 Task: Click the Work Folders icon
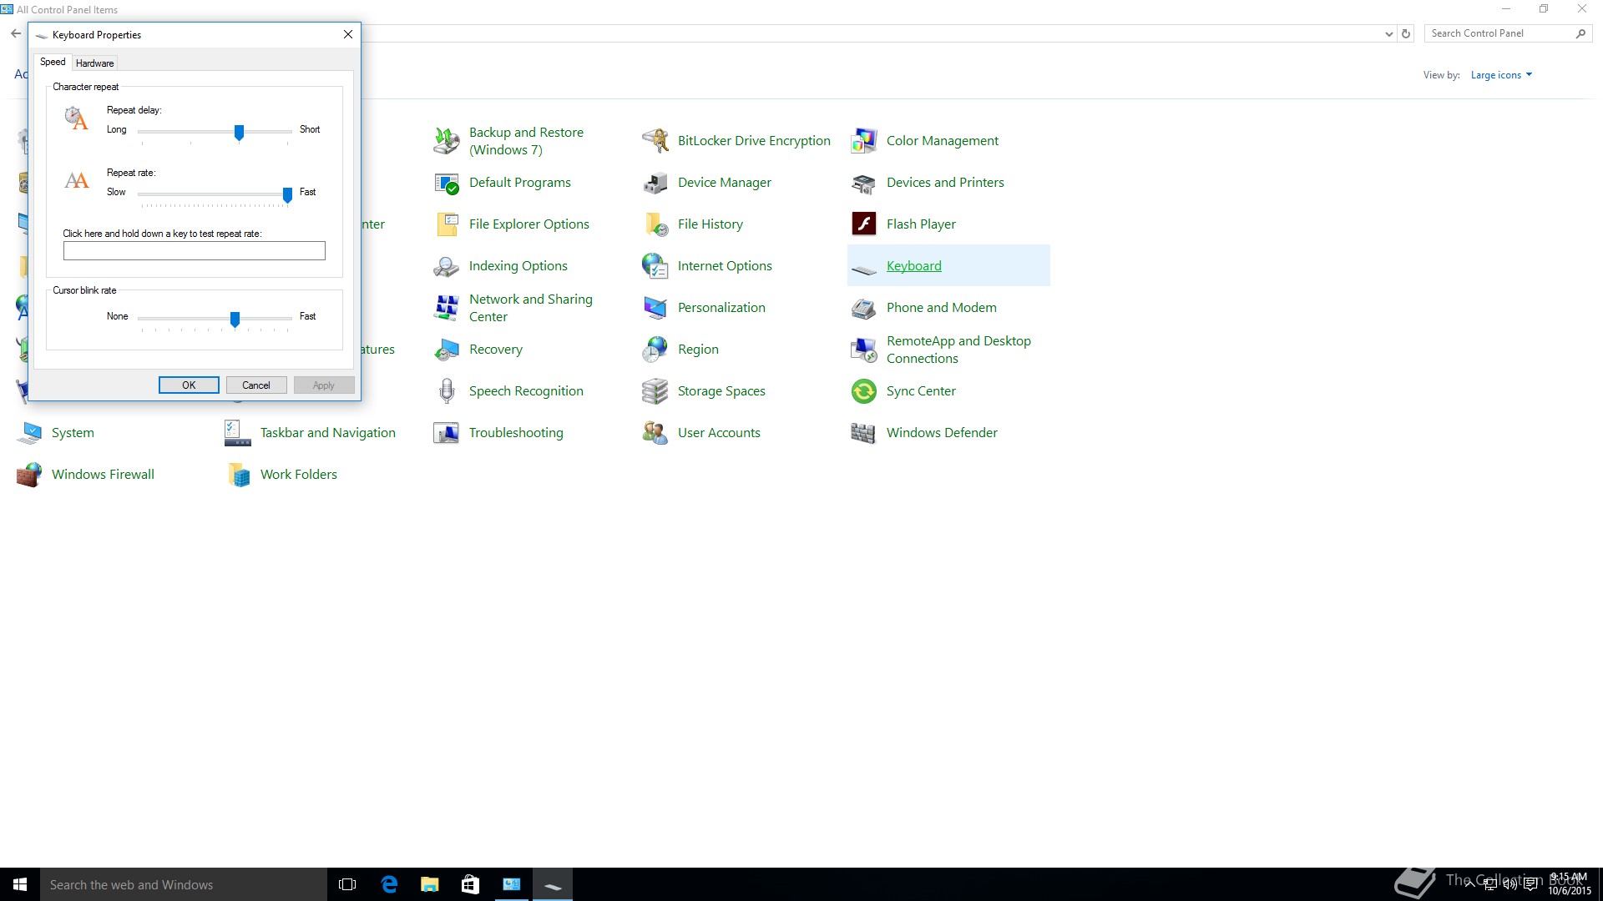pyautogui.click(x=238, y=475)
